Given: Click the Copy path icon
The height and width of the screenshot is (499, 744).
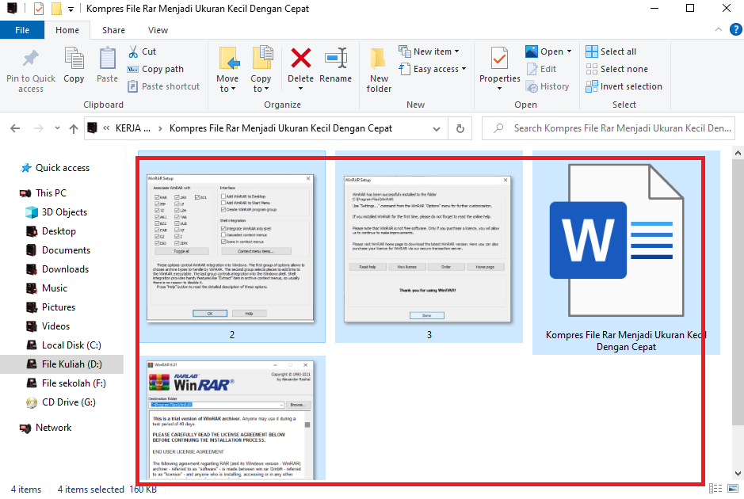Looking at the screenshot, I should coord(133,69).
